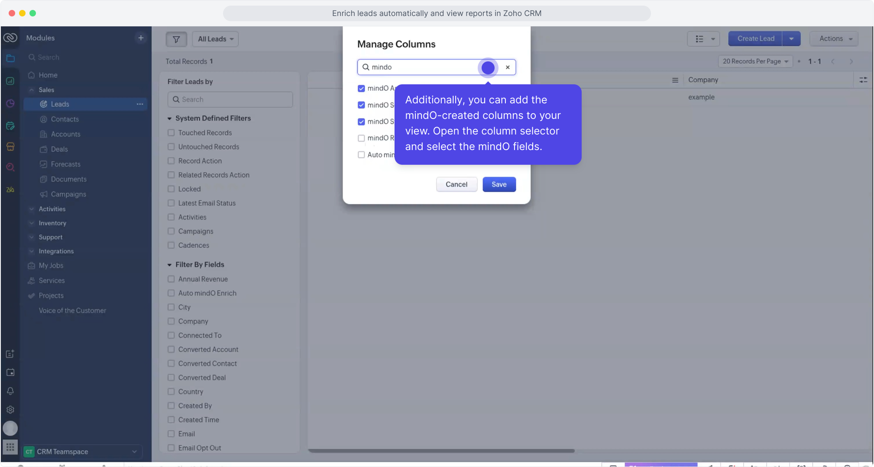Click the filter funnel icon

[x=176, y=39]
